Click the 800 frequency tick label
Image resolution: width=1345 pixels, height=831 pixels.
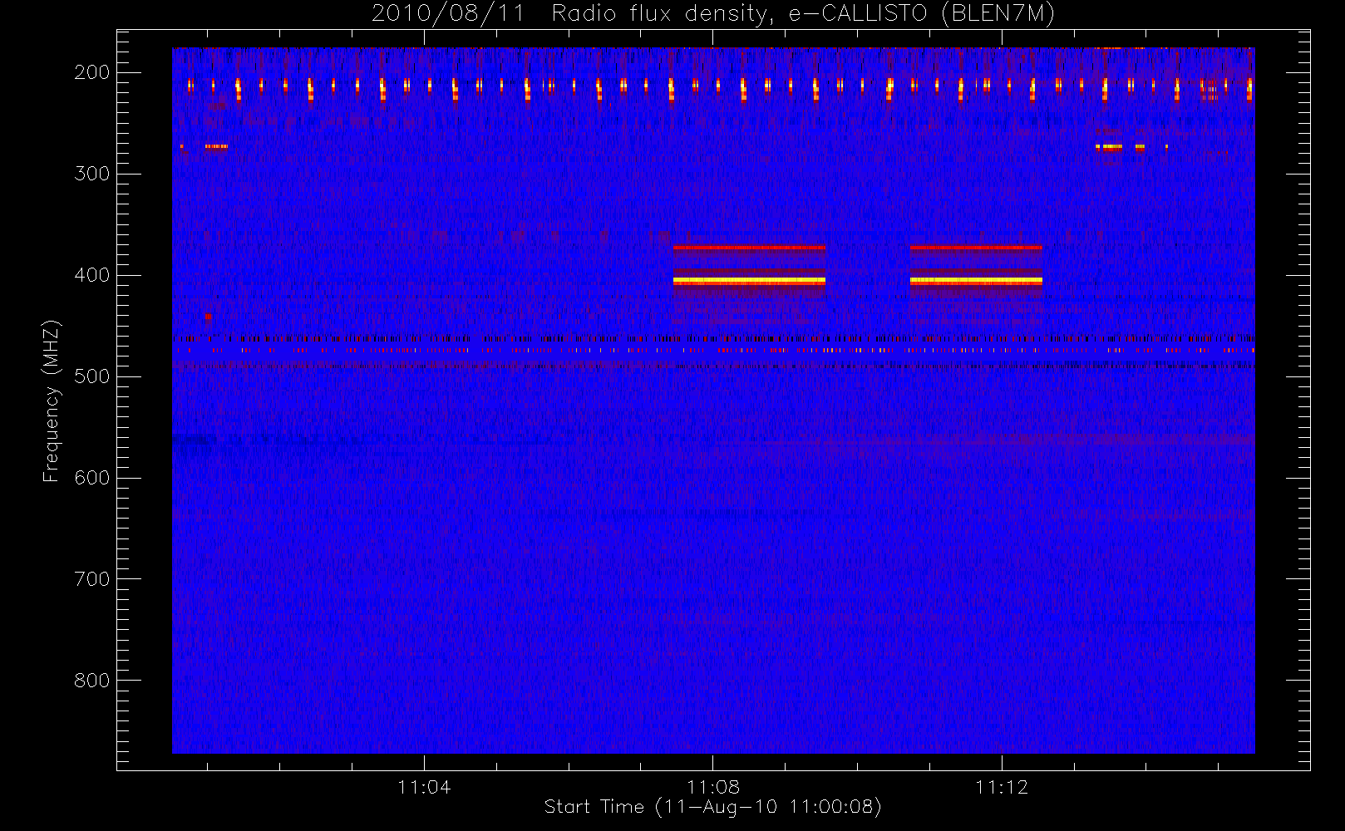[x=91, y=681]
